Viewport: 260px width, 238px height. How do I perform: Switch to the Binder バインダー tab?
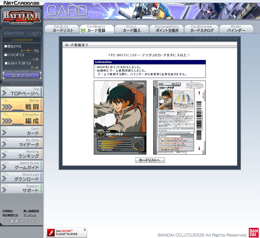click(236, 29)
